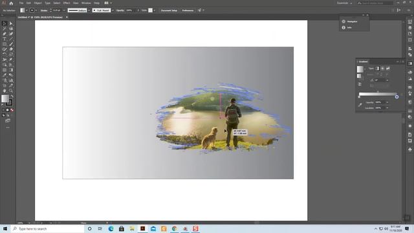This screenshot has height=233, width=414.
Task: Open fill color dropdown in control bar
Action: point(27,10)
